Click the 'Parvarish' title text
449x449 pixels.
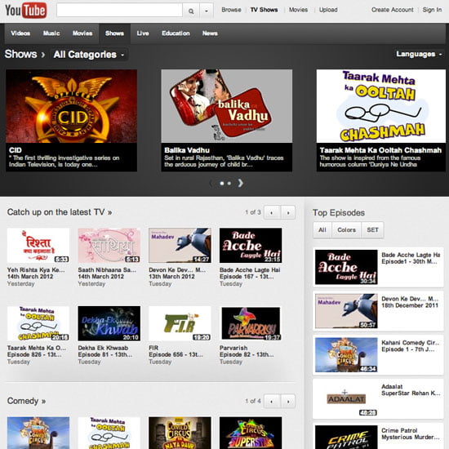[x=233, y=348]
